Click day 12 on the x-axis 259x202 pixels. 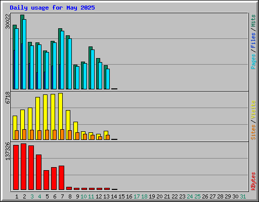point(99,196)
